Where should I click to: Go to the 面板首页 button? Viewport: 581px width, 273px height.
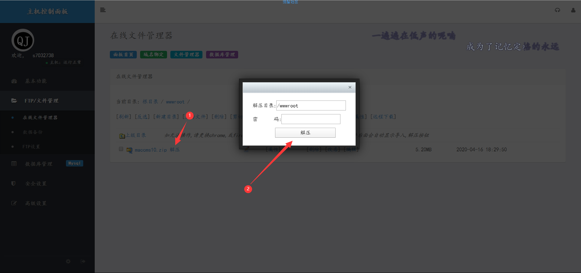(123, 54)
